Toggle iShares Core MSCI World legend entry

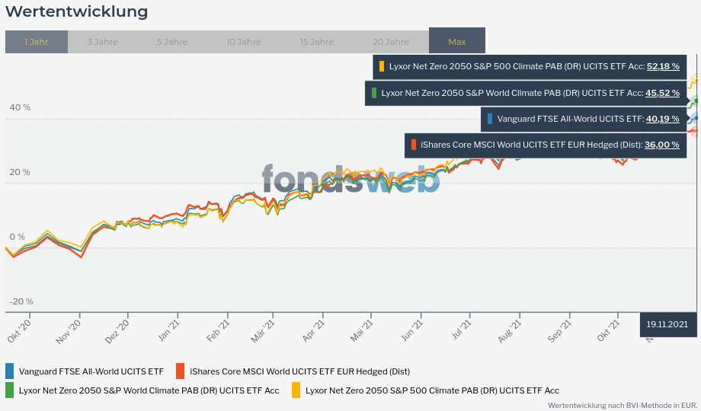coord(299,371)
